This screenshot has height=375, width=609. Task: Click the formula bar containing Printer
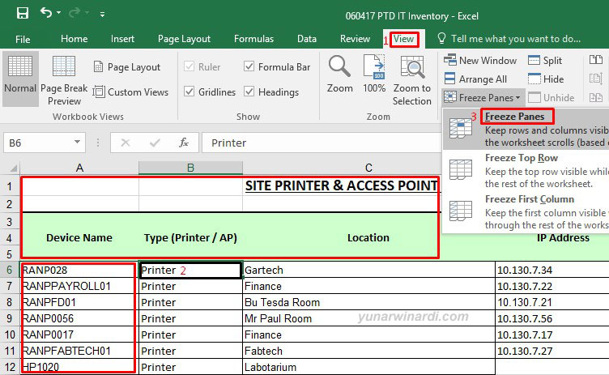pyautogui.click(x=322, y=143)
